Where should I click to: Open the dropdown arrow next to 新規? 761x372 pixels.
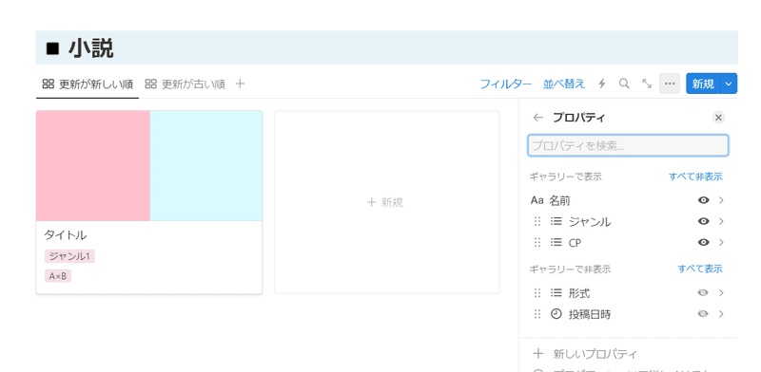(729, 84)
